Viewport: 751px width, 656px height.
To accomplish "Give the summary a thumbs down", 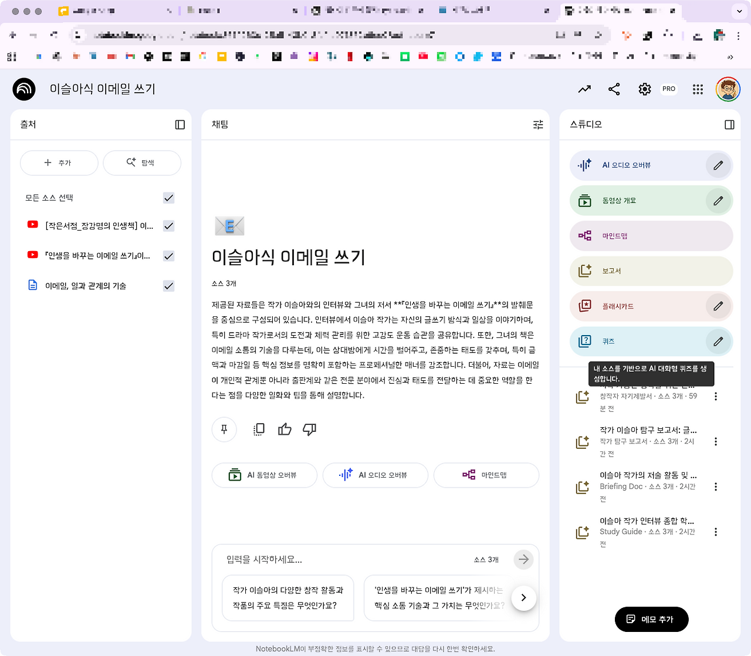I will 309,430.
